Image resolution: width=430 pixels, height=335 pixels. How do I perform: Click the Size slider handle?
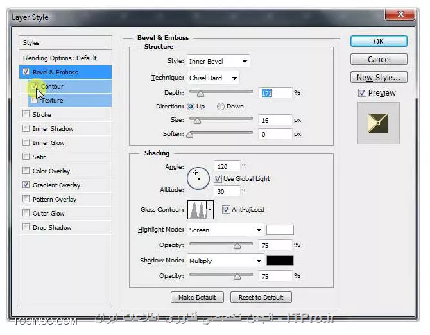coord(197,121)
